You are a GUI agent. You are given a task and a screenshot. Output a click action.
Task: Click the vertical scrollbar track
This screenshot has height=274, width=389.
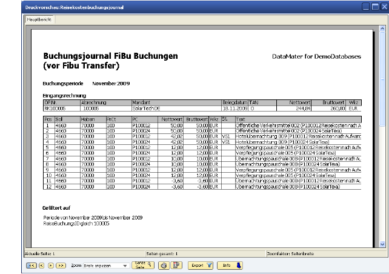point(382,182)
